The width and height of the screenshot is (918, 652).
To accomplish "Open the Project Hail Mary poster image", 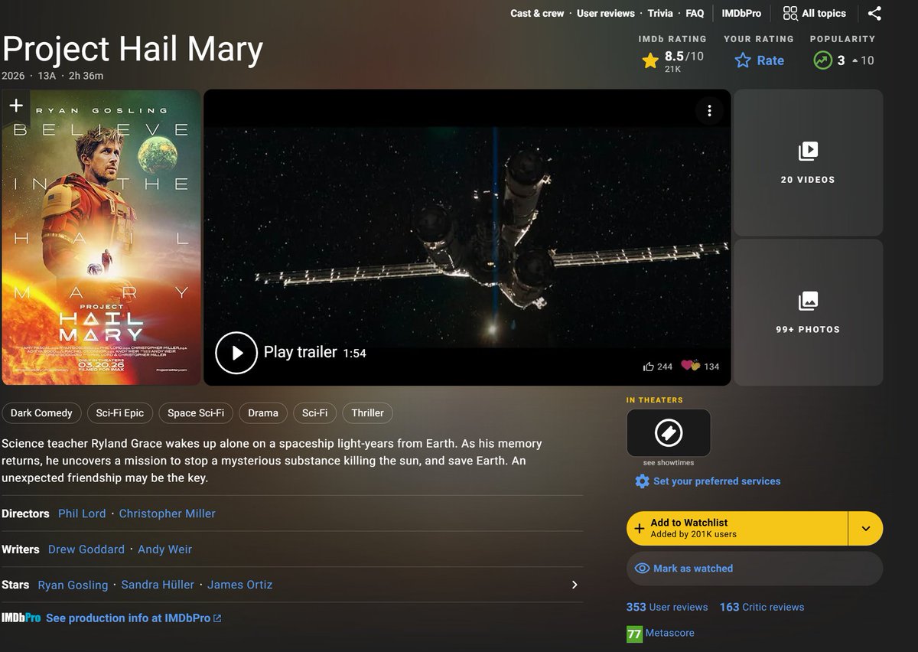I will point(101,237).
